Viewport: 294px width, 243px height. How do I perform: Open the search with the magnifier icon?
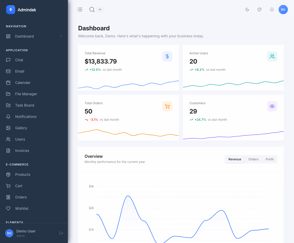(x=92, y=10)
